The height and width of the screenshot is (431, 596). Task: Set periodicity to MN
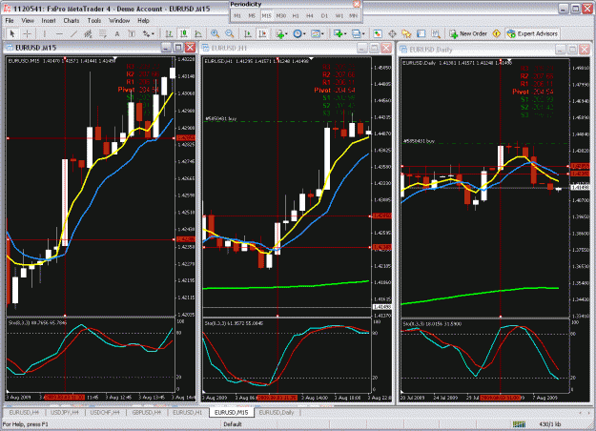coord(353,15)
